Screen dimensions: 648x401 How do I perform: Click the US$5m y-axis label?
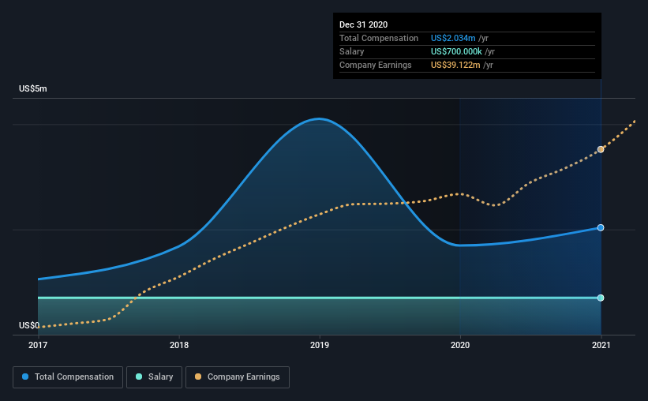tap(32, 89)
